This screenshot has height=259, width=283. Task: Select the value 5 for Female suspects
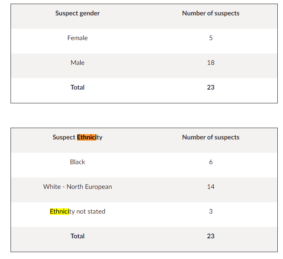(210, 38)
